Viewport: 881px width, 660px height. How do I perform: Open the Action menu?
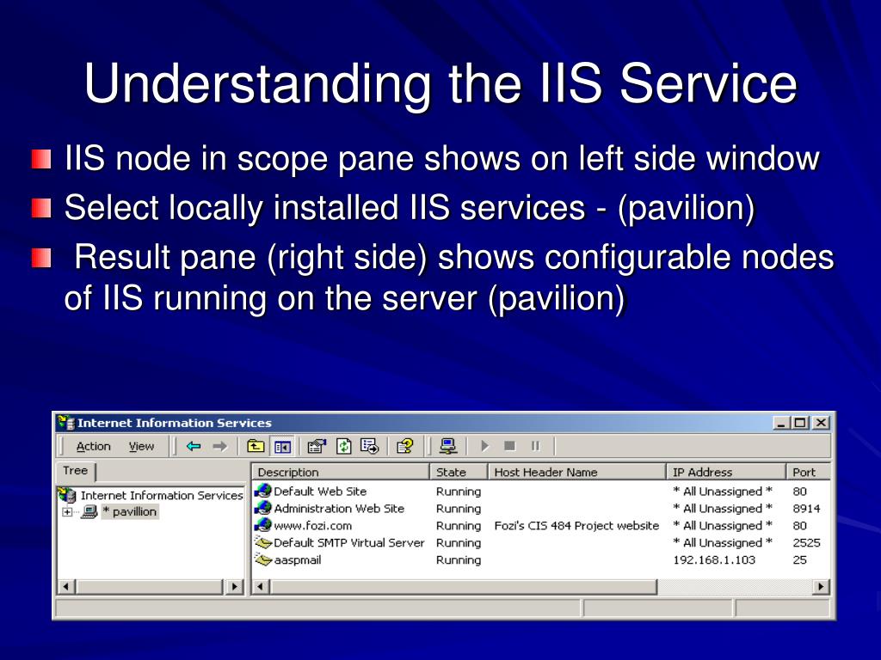pos(93,446)
